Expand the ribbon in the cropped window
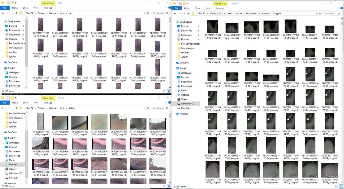This screenshot has width=344, height=189. coord(338,8)
